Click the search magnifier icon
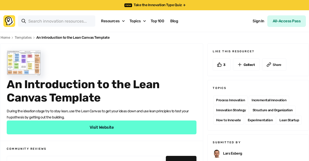 [x=24, y=21]
